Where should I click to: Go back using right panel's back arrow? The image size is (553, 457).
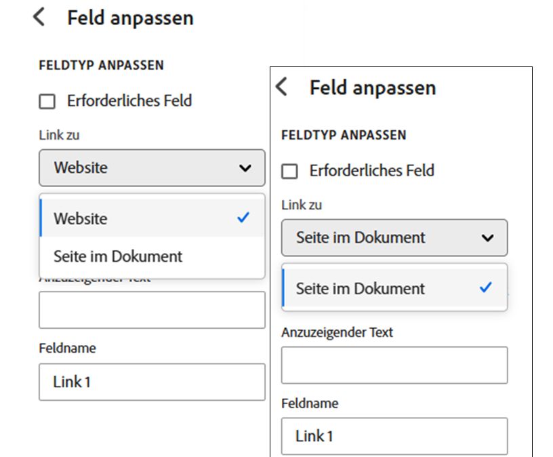tap(281, 87)
